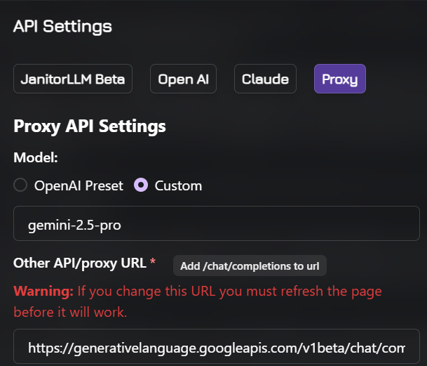Click the 'Custom' option label text
Viewport: 427px width, 366px height.
[178, 185]
